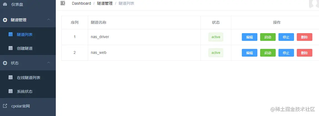Click the table icon beside 创建隧道

tap(11, 48)
